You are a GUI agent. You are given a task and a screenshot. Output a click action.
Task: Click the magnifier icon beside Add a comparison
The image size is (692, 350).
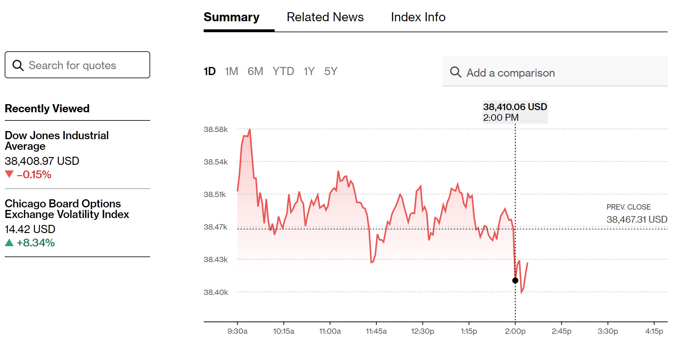click(x=455, y=72)
